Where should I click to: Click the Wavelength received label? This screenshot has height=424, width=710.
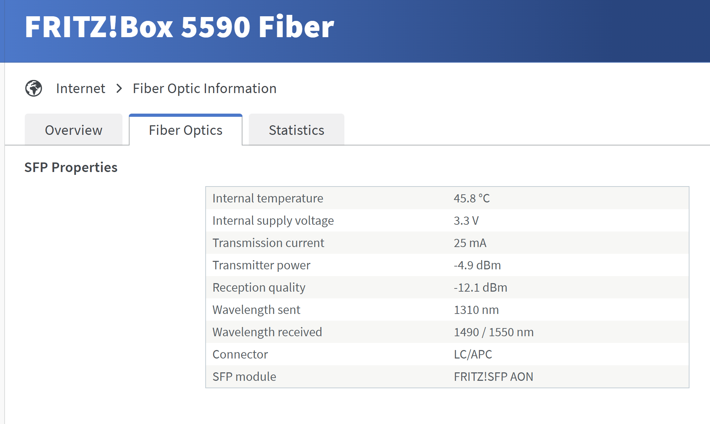pyautogui.click(x=267, y=332)
